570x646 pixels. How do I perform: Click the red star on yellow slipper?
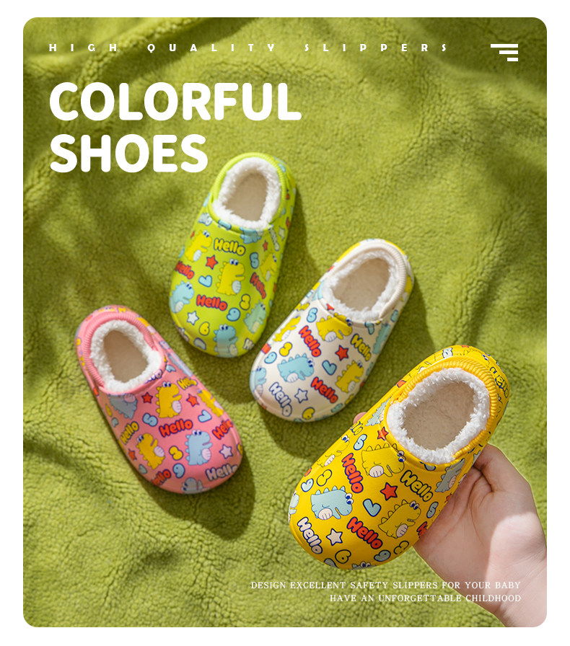pyautogui.click(x=388, y=491)
